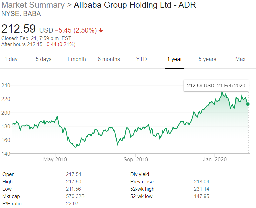Click the Mkt cap value 570.32B
The width and height of the screenshot is (256, 208).
point(75,196)
